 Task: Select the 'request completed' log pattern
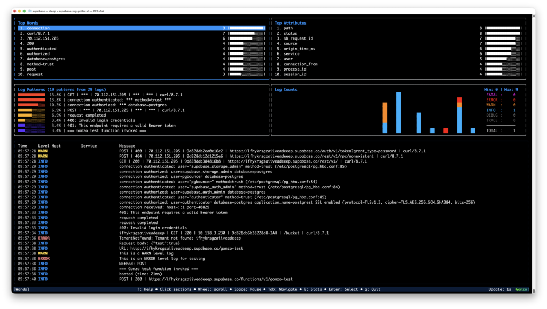tap(87, 115)
